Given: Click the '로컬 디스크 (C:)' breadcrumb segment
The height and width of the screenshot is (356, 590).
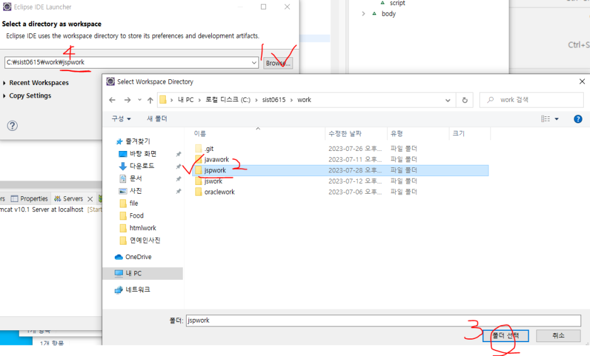Looking at the screenshot, I should point(228,100).
